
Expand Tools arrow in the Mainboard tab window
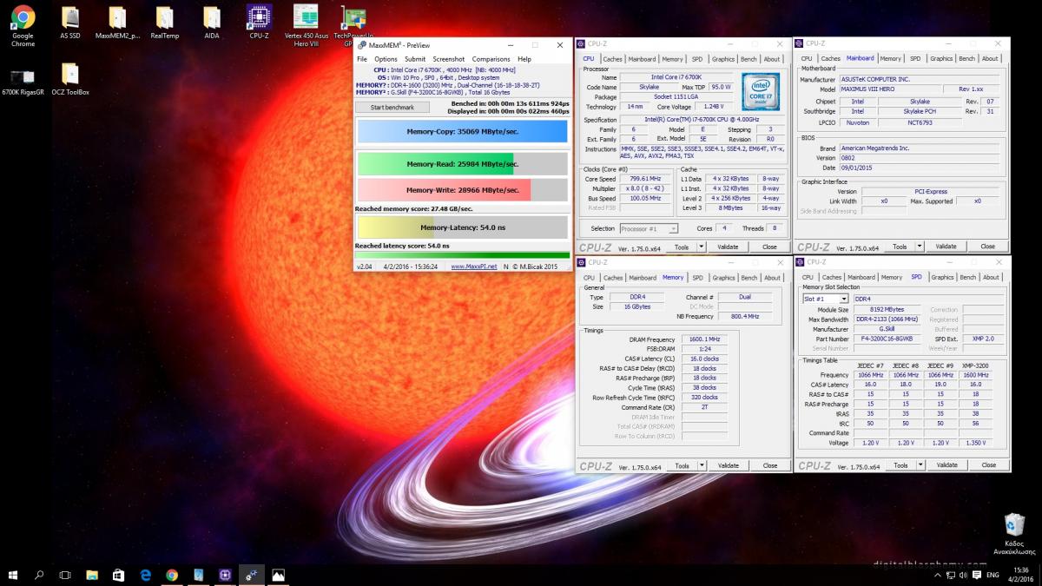(920, 247)
